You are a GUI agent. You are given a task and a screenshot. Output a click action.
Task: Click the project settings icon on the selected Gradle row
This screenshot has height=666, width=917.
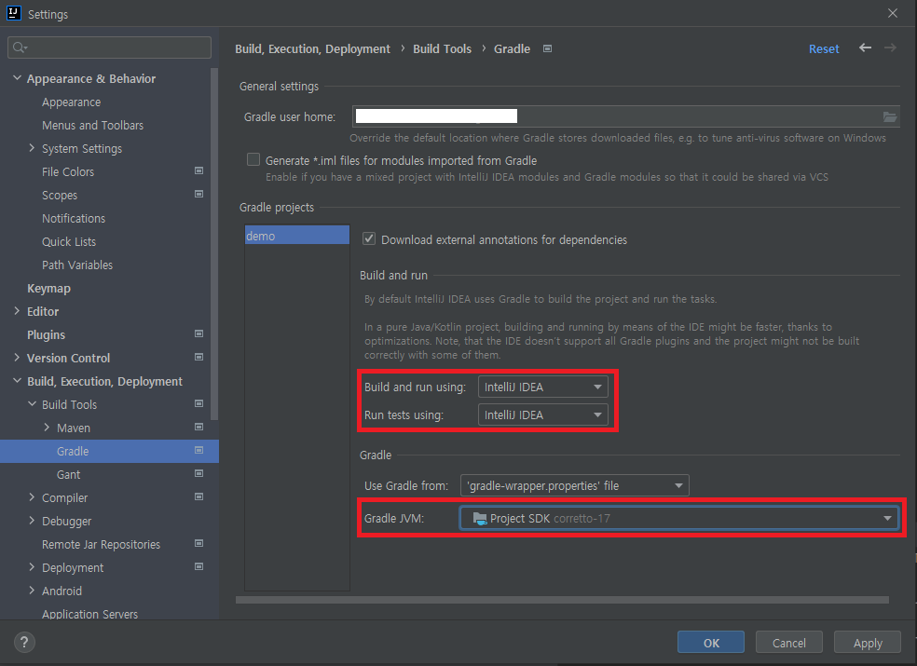198,450
